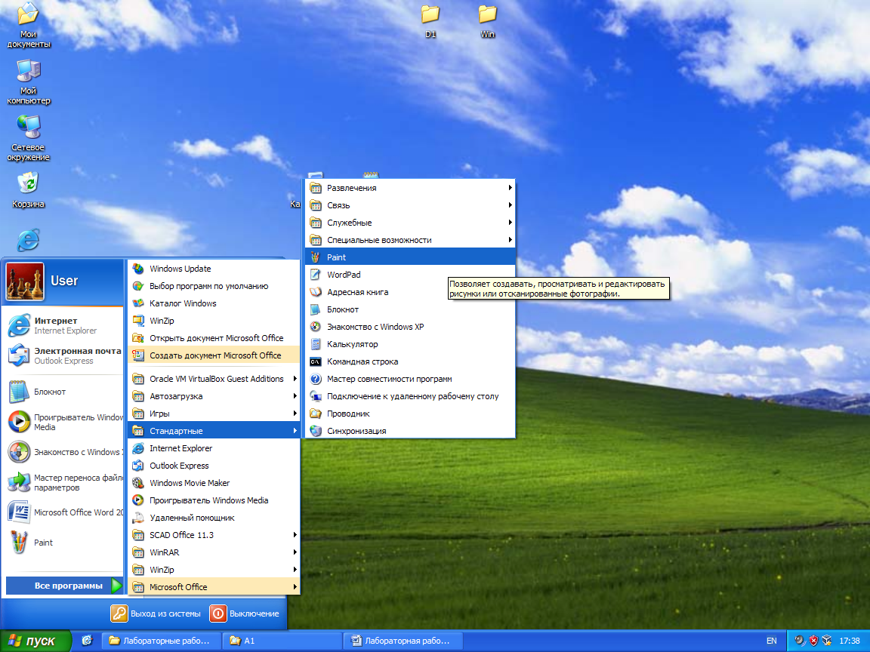Click the Internet Explorer icon in pinned Интернет item
The width and height of the screenshot is (870, 652).
point(19,325)
